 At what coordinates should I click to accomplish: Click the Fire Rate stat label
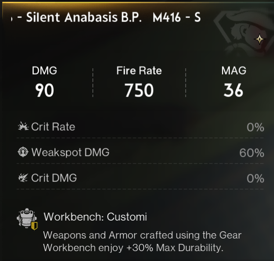tap(139, 71)
